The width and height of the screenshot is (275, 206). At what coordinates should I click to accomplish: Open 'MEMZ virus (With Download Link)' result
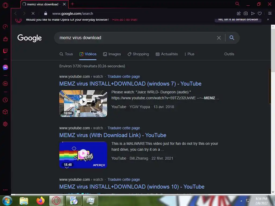point(113,135)
